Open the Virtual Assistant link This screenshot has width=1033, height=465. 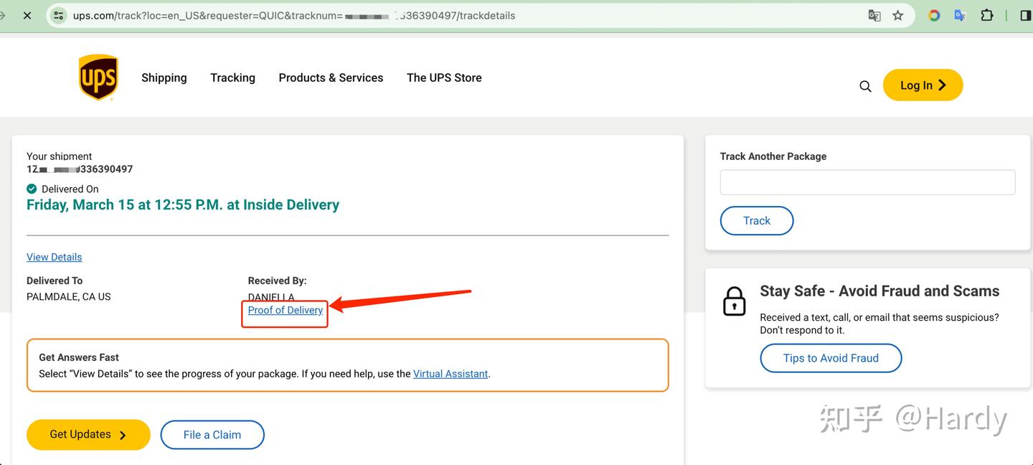451,373
